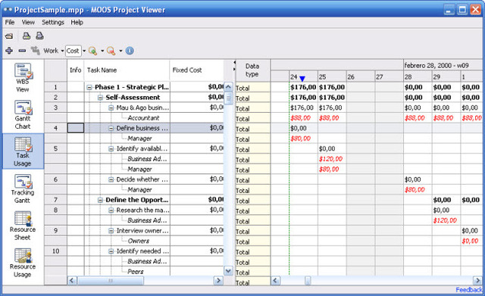This screenshot has width=485, height=296.
Task: Select the Info cell of row 4
Action: [x=76, y=128]
